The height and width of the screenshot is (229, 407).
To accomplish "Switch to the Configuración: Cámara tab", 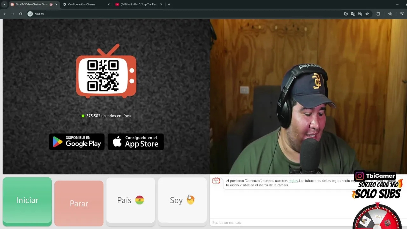I will pos(81,4).
